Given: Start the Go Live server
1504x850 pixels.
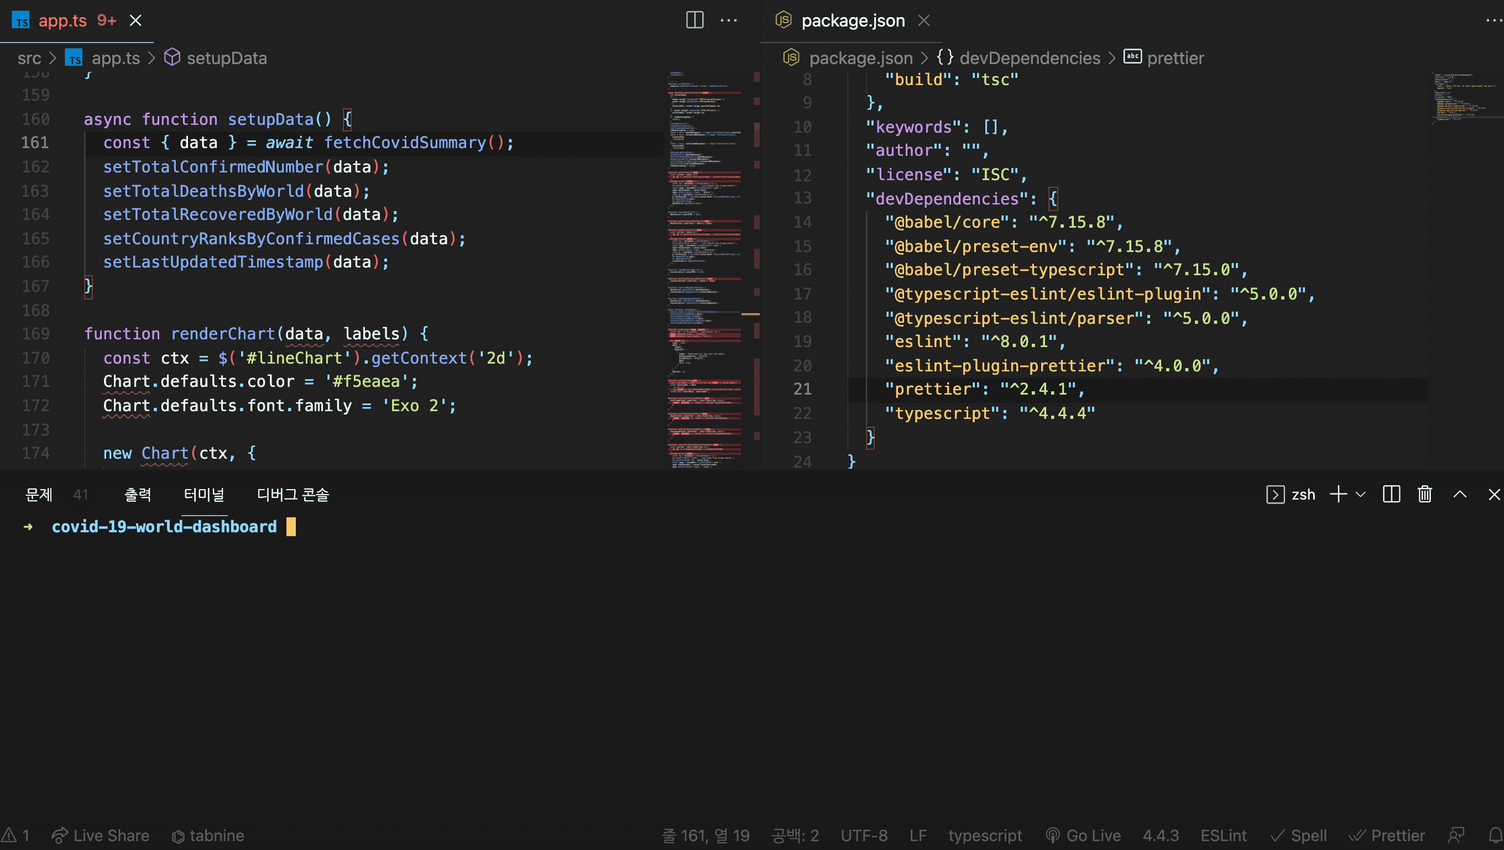Looking at the screenshot, I should [x=1083, y=836].
